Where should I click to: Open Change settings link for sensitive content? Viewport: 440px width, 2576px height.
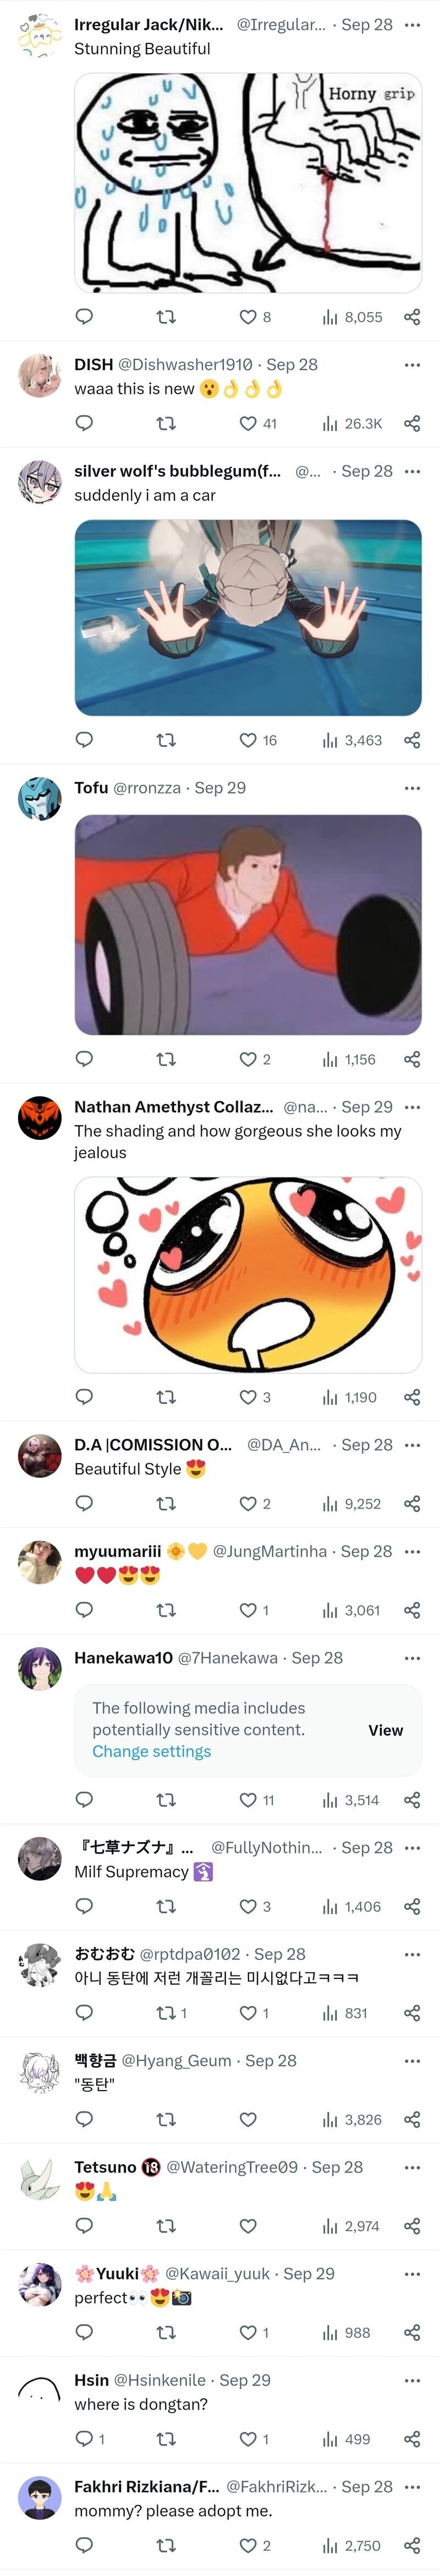coord(151,1751)
